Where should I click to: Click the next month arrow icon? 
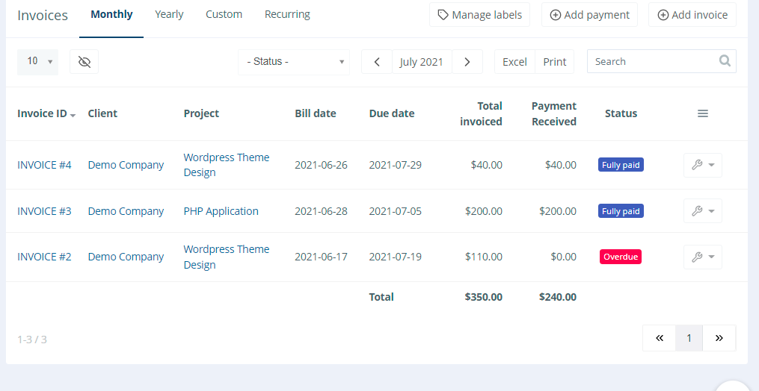click(x=467, y=62)
